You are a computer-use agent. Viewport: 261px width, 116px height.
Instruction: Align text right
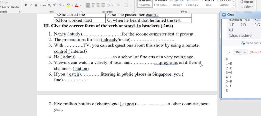[x=98, y=5]
